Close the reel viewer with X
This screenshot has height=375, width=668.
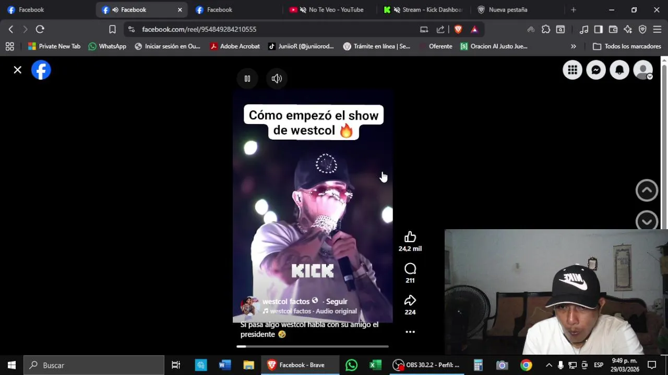(18, 70)
